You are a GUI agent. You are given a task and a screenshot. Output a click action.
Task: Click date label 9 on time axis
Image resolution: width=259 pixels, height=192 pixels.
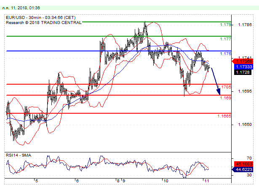(x=124, y=181)
